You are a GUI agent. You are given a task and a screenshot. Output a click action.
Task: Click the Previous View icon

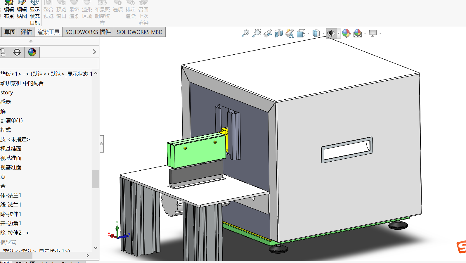tap(268, 33)
